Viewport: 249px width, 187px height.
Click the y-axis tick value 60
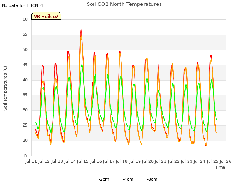[25, 19]
